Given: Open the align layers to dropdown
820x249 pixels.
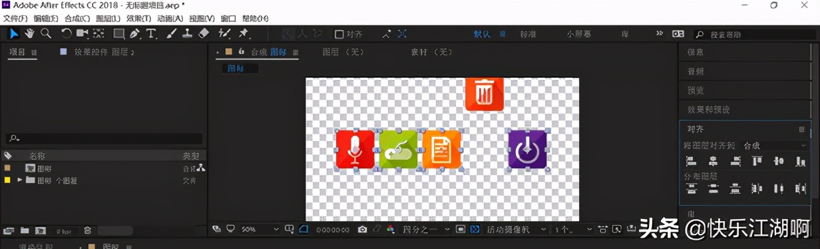Looking at the screenshot, I should pyautogui.click(x=775, y=145).
